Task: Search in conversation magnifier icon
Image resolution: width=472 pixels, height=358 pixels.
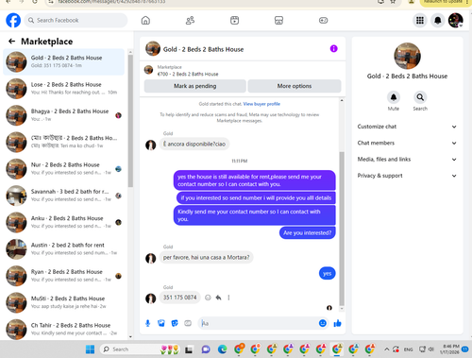Action: tap(420, 97)
